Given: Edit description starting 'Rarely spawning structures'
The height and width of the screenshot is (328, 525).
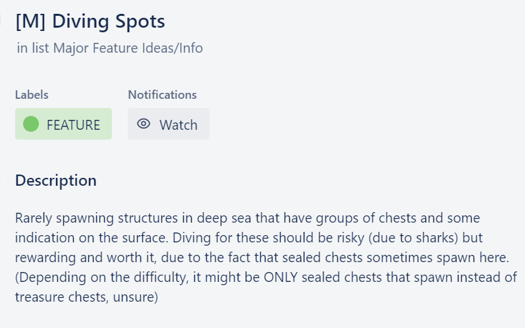Looking at the screenshot, I should pos(266,258).
